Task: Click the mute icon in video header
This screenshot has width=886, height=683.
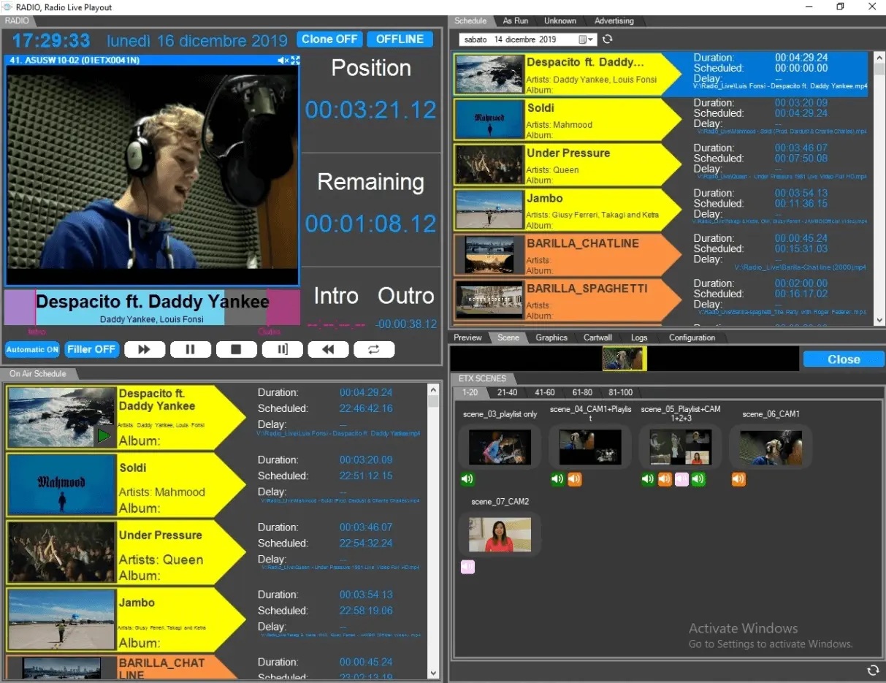Action: point(283,61)
